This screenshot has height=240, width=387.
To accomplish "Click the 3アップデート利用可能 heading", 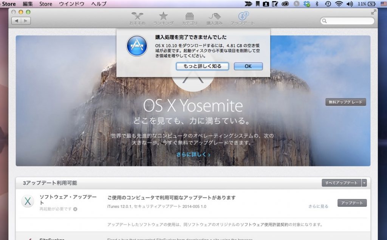I will pos(50,183).
